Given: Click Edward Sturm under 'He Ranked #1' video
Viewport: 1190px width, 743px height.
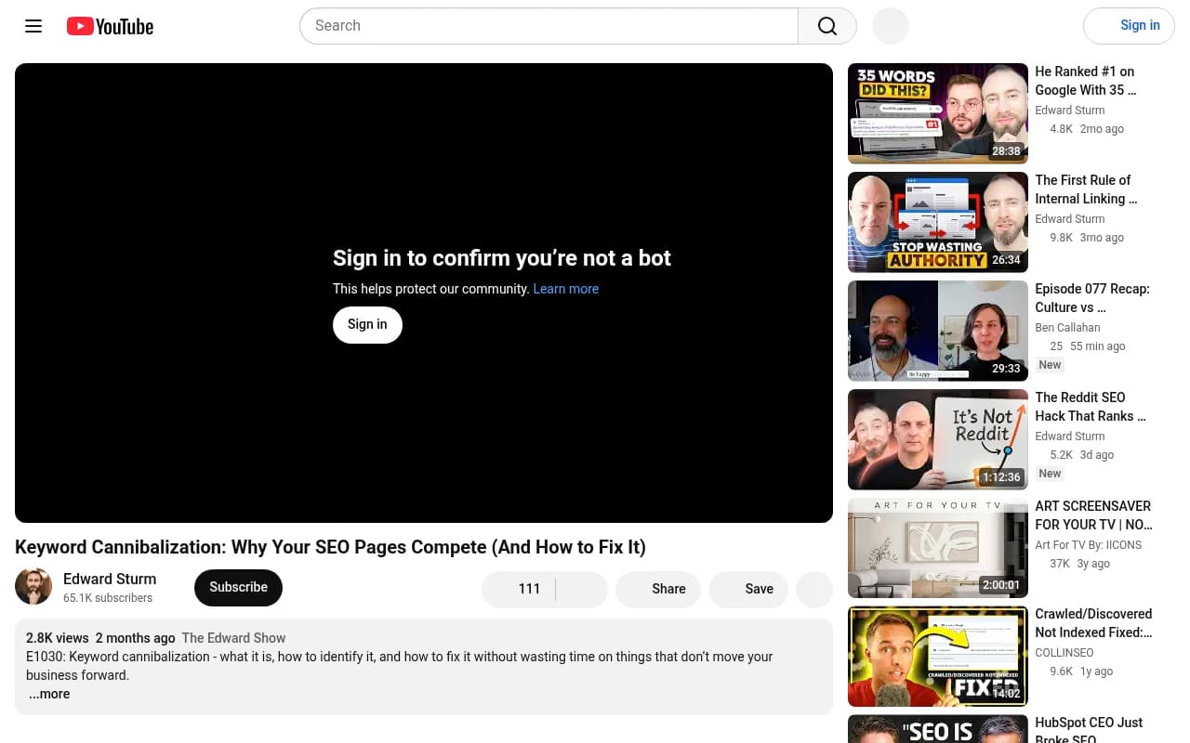Looking at the screenshot, I should [1070, 111].
